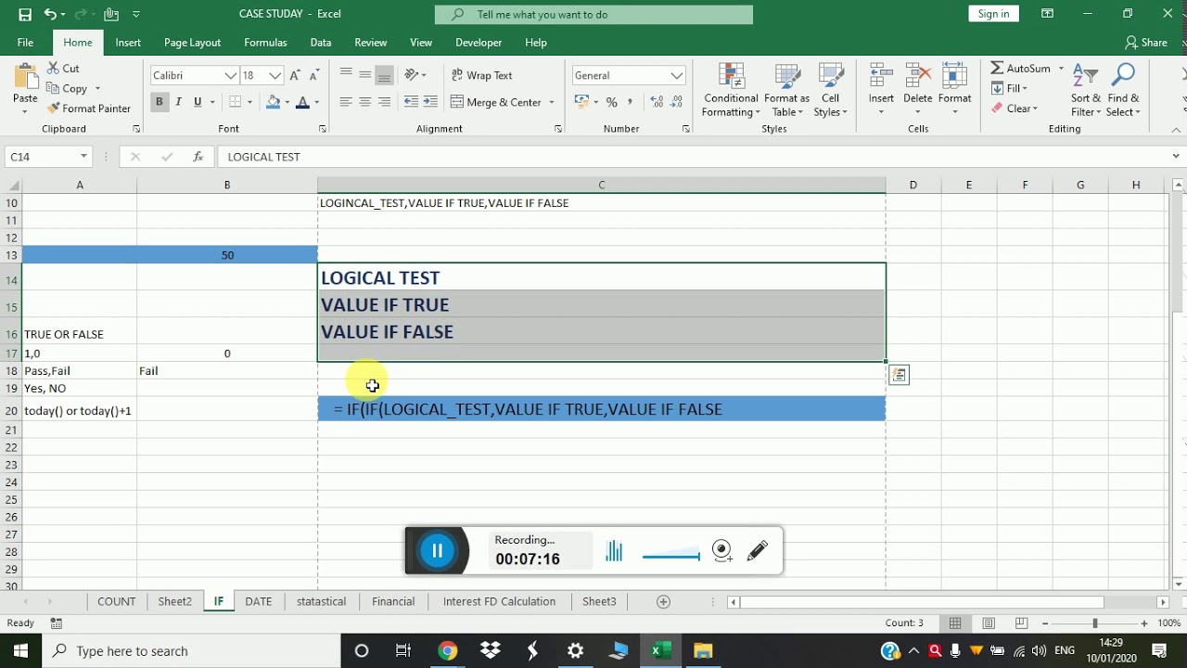Apply Percent Style number format
This screenshot has height=668, width=1187.
tap(611, 102)
